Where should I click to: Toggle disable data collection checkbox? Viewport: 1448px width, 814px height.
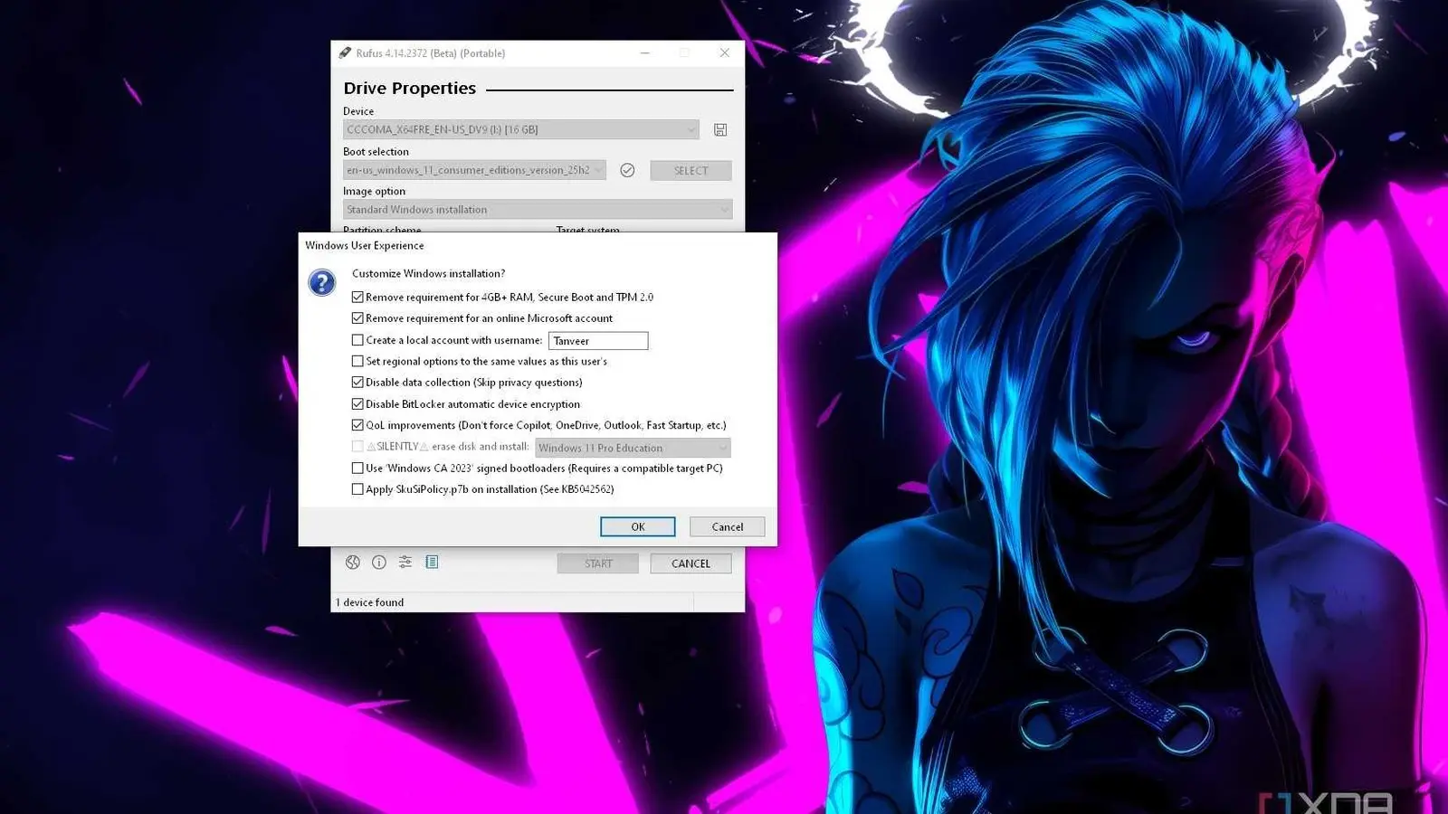[357, 383]
